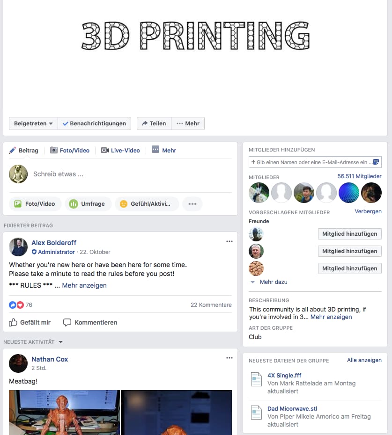Click Gefällt mir on pinned post
Screen dimensions: 392x435
pos(30,322)
